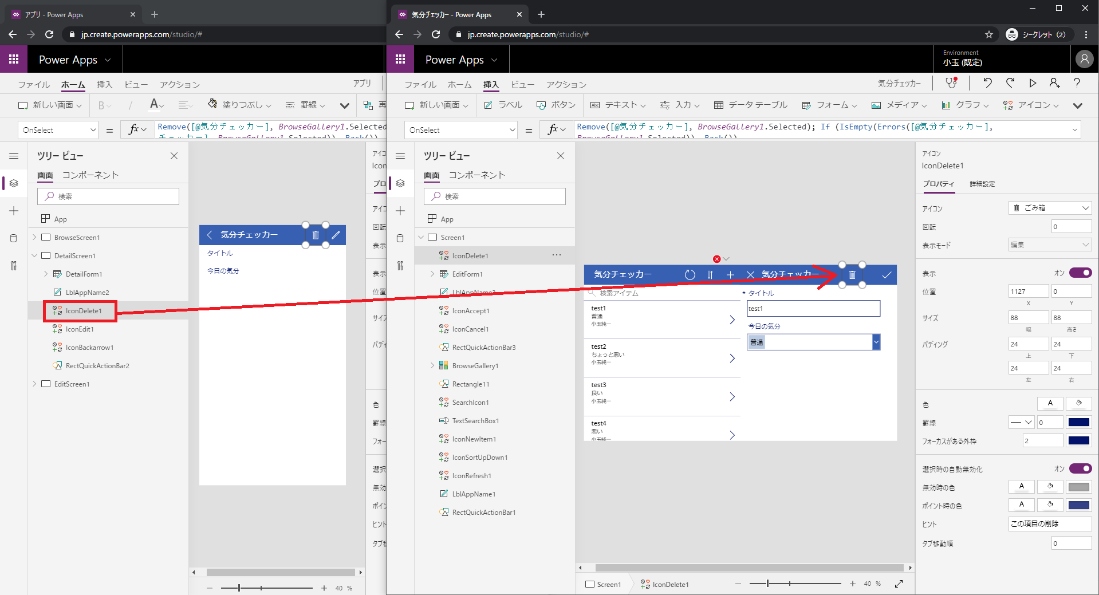Screen dimensions: 1099x595
Task: Switch to the 挿入 tab in the left window
Action: (x=104, y=85)
